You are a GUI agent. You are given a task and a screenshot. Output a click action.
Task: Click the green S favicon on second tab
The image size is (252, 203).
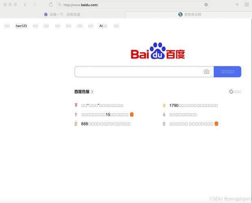click(x=180, y=15)
